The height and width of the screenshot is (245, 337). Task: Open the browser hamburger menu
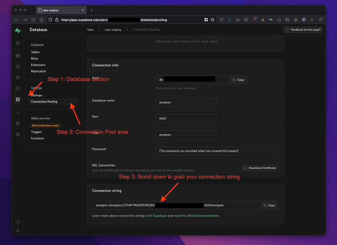click(320, 19)
